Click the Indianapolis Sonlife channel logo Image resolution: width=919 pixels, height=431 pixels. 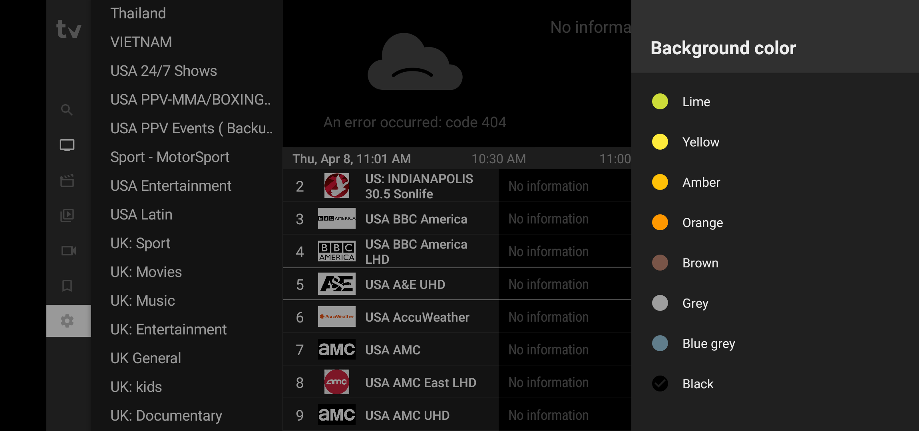tap(337, 186)
